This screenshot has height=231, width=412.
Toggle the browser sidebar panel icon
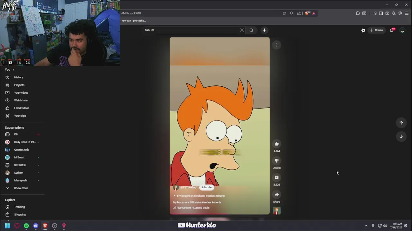pos(381,13)
